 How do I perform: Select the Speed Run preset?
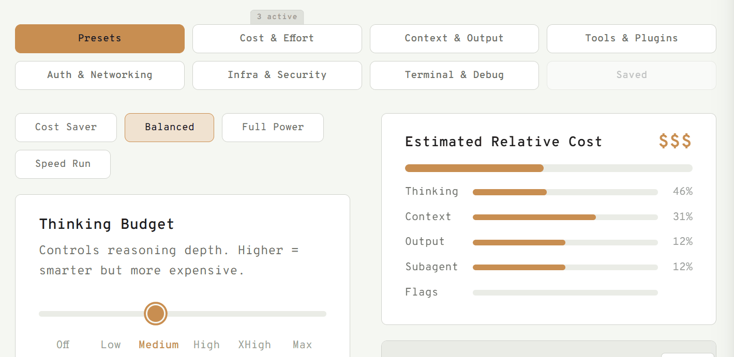point(63,164)
